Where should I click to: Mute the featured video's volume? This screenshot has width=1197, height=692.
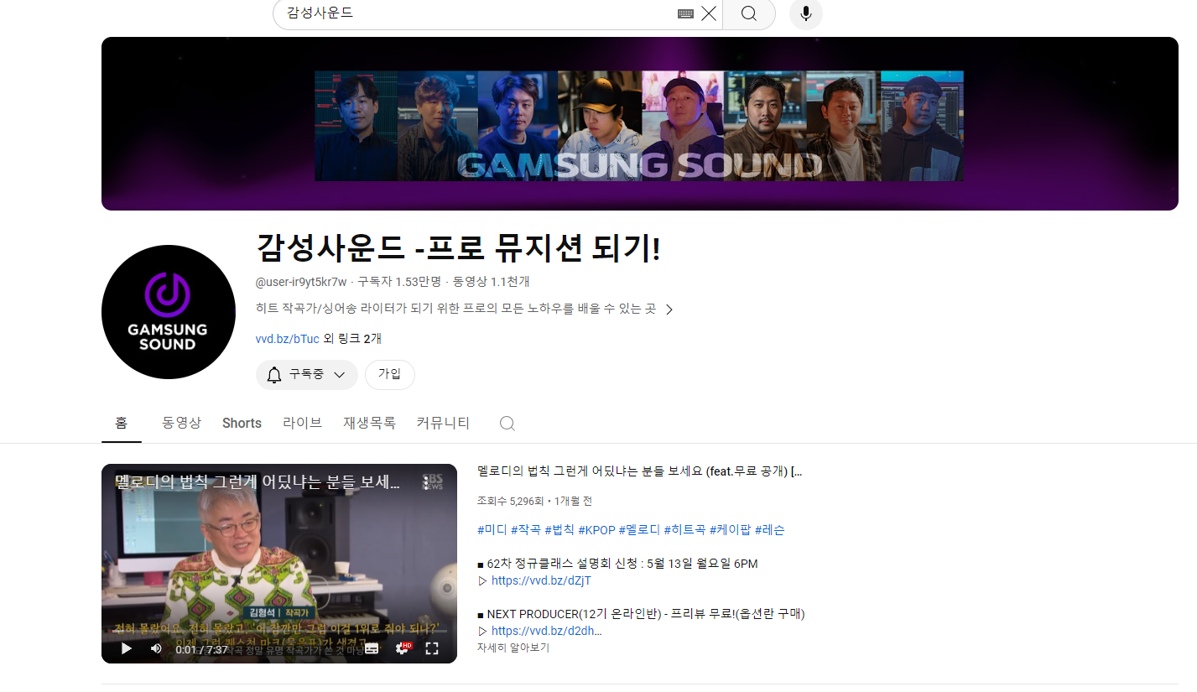coord(156,648)
